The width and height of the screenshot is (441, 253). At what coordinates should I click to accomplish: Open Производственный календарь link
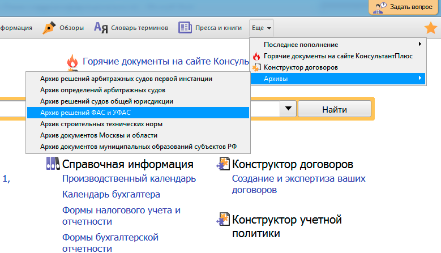point(129,178)
